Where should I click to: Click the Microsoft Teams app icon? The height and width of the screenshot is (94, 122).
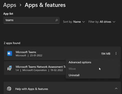coord(10,53)
